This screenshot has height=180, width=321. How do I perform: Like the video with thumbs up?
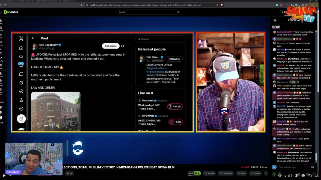tap(191, 173)
